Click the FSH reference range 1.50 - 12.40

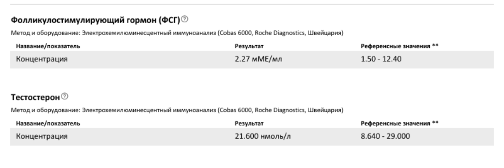tap(381, 59)
